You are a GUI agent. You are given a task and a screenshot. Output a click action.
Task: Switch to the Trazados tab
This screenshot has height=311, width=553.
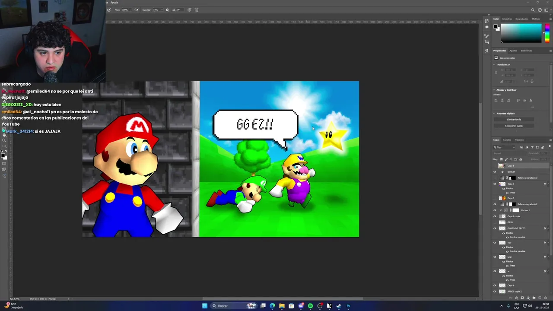519,140
